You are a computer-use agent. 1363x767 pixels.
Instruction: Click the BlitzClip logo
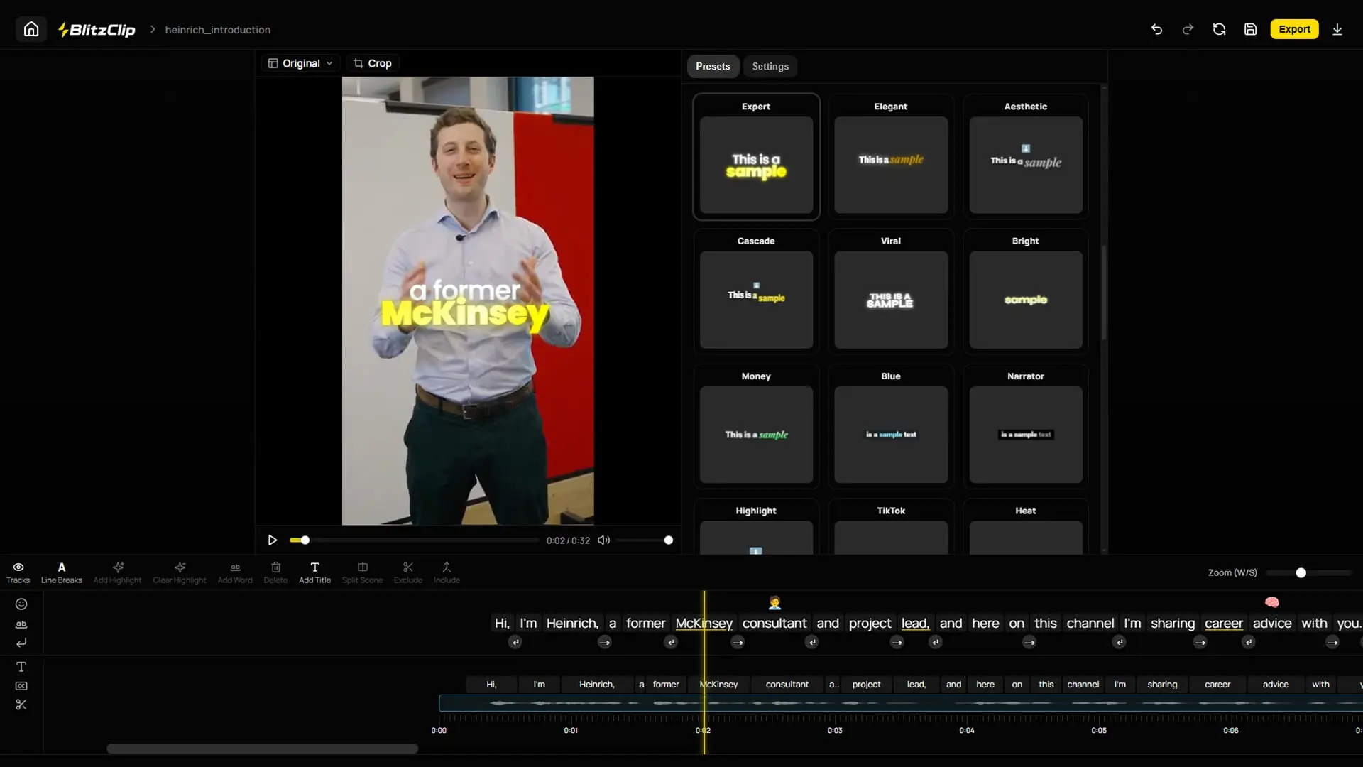pyautogui.click(x=97, y=29)
